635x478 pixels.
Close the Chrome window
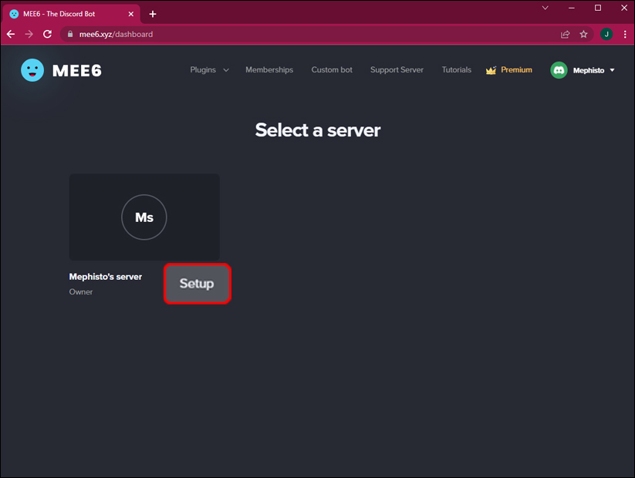pos(624,8)
